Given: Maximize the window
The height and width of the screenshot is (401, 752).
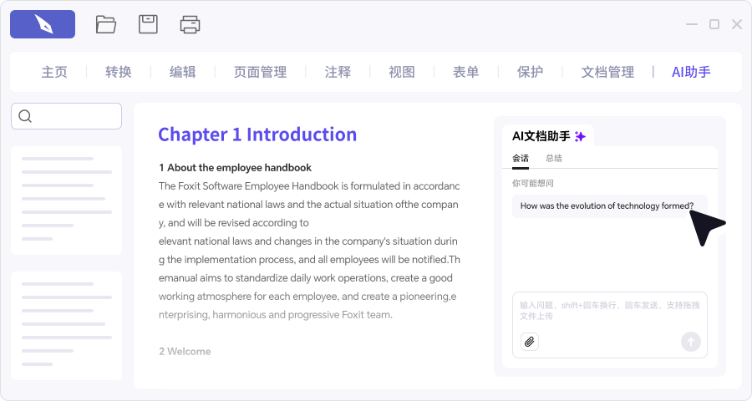Looking at the screenshot, I should pos(714,24).
